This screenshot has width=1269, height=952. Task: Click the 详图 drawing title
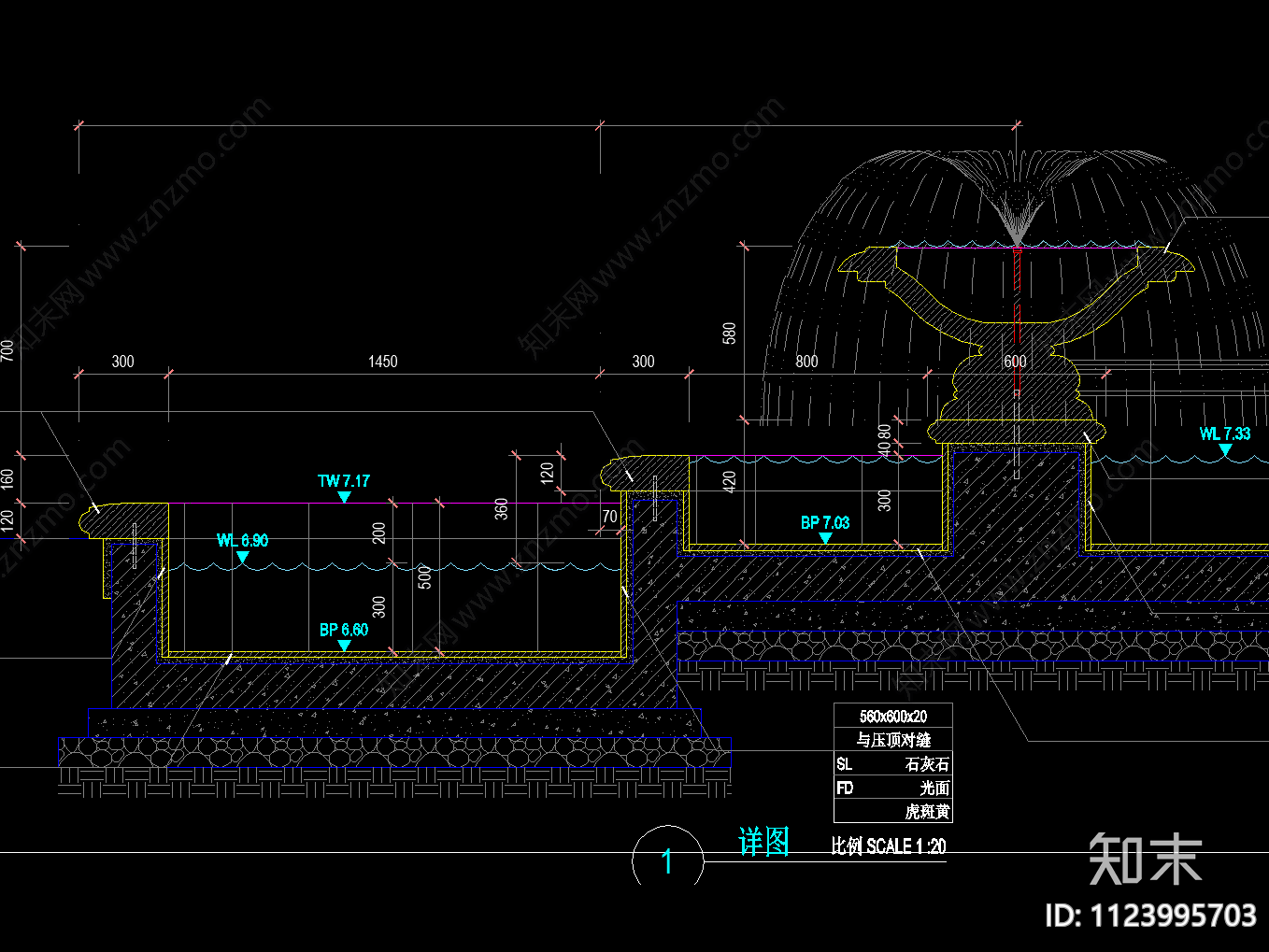coord(764,842)
